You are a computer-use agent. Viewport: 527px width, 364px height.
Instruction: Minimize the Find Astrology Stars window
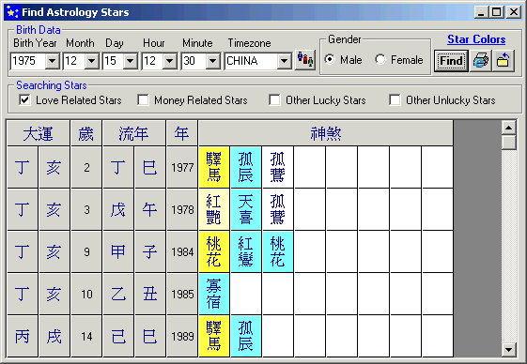(481, 12)
